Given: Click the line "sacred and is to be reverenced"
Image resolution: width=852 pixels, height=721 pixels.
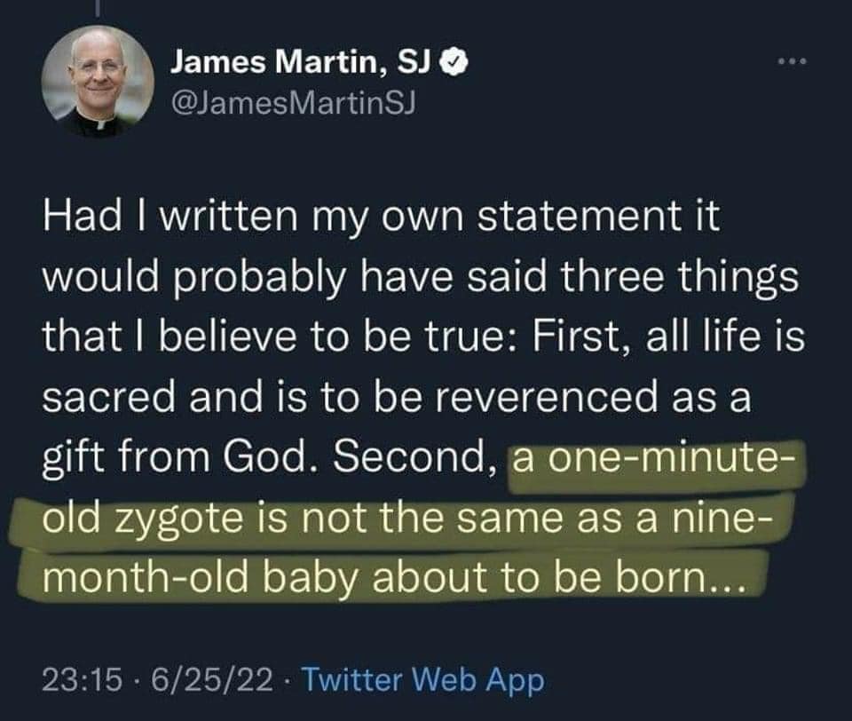Looking at the screenshot, I should [x=396, y=398].
